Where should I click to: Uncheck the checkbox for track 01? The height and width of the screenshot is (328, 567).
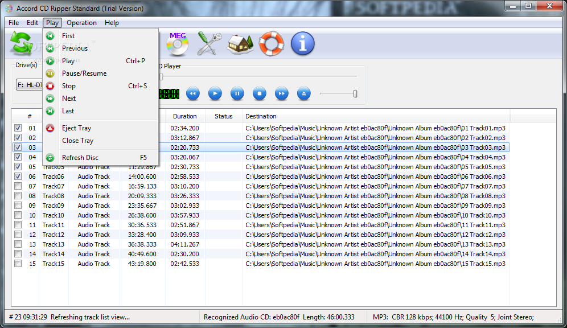point(18,128)
